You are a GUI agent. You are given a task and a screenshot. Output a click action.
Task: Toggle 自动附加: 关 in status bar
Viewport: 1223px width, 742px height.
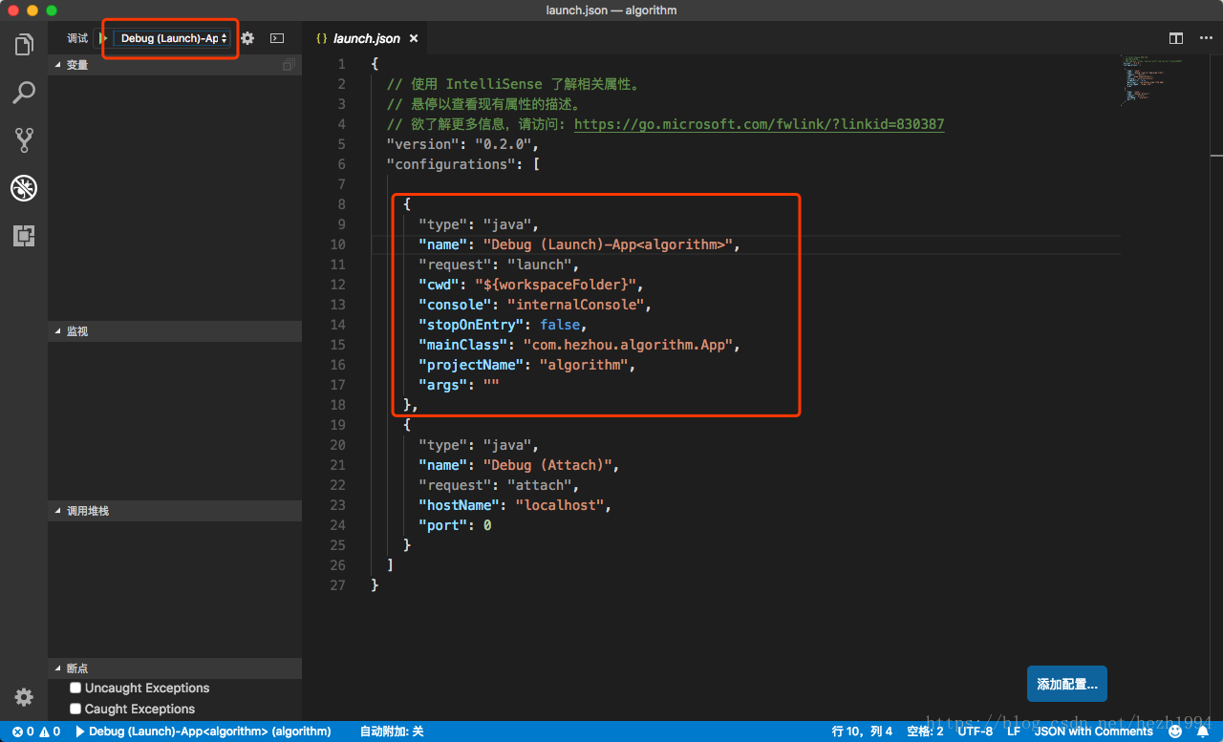click(x=392, y=731)
